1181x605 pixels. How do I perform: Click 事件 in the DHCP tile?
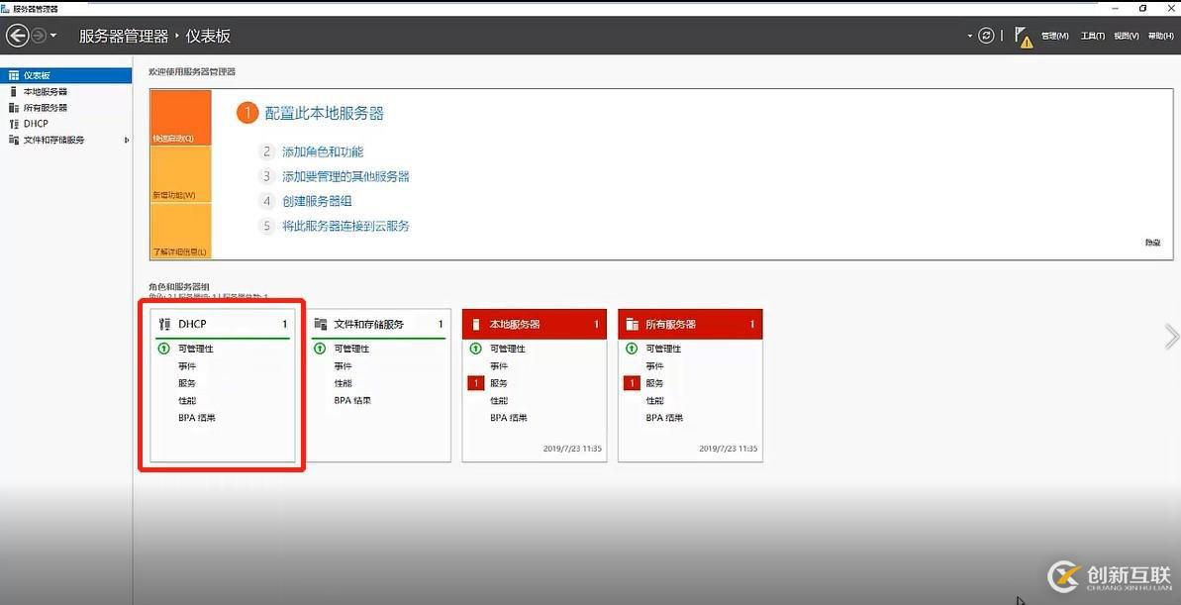[187, 366]
